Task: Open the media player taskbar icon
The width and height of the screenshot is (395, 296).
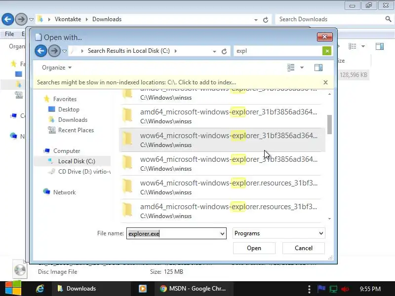Action: [x=143, y=289]
